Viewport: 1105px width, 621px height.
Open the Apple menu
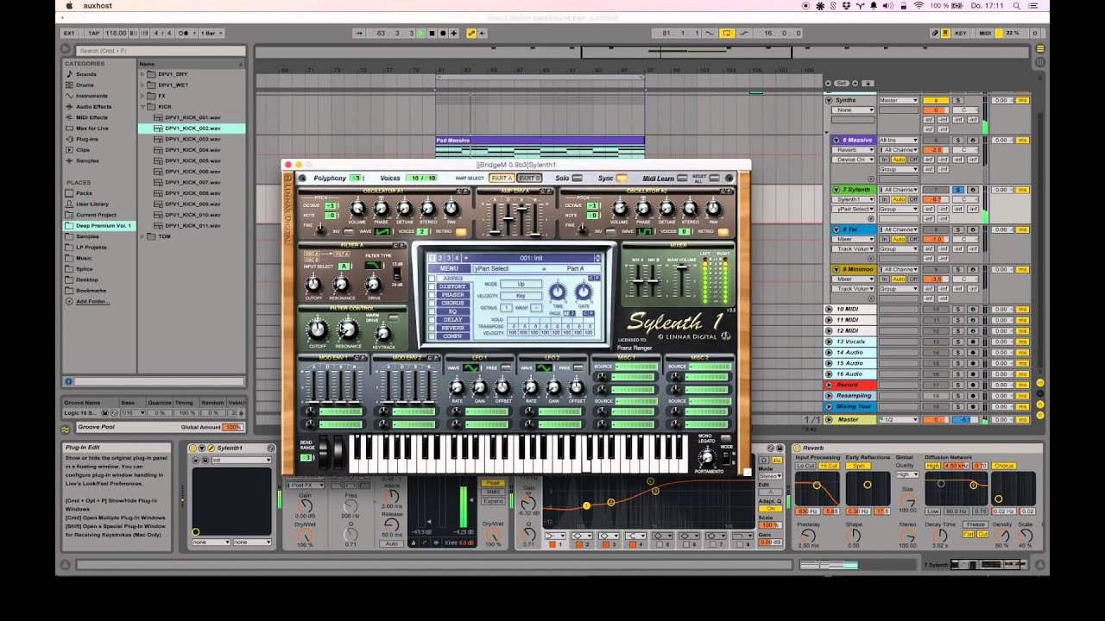pyautogui.click(x=69, y=5)
